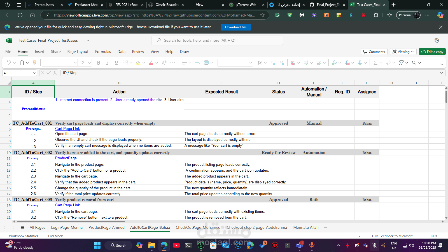
Task: Open File Explorer from the taskbar
Action: point(152,246)
